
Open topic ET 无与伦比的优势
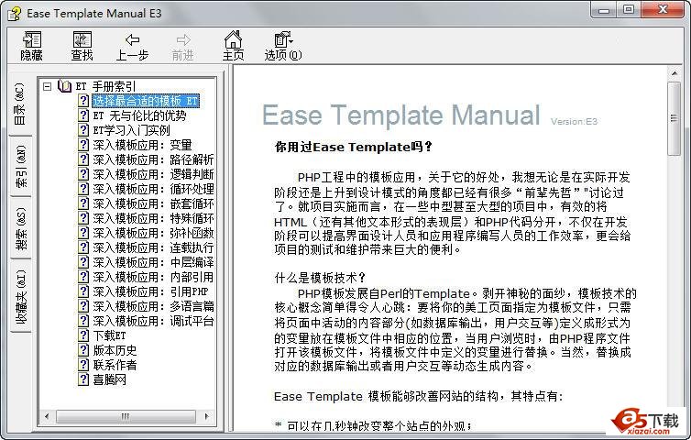pos(139,115)
